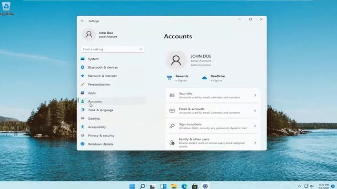Expand the Family & other users chevron
The height and width of the screenshot is (189, 337).
click(x=255, y=143)
